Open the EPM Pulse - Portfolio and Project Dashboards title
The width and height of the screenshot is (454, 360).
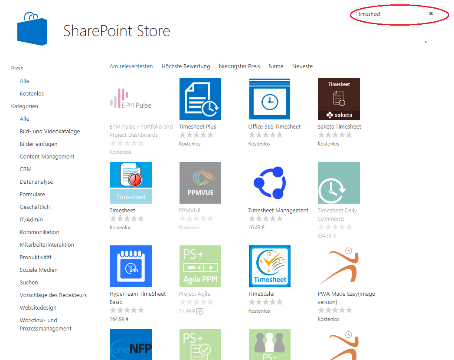point(141,131)
